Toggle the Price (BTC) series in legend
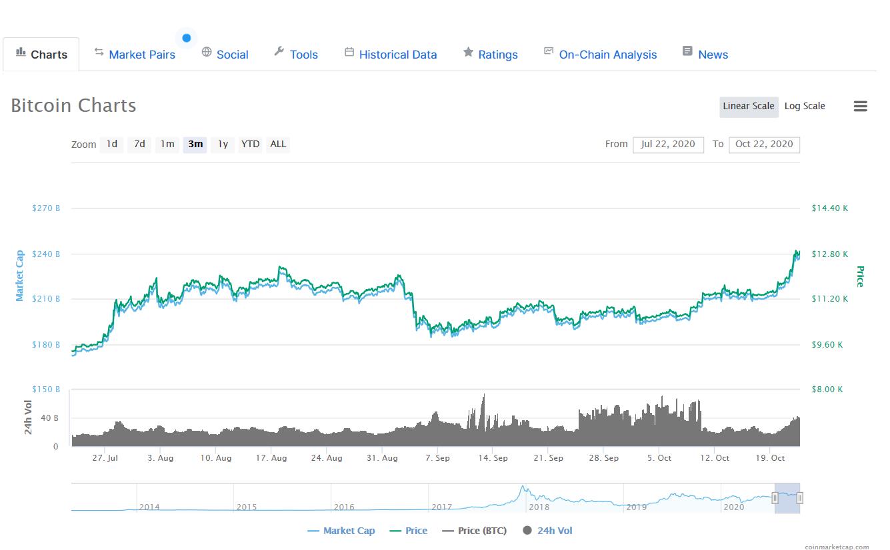890x550 pixels. click(x=473, y=531)
